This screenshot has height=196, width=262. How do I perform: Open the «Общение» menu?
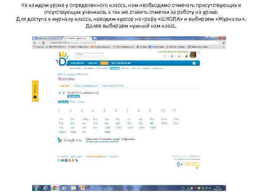92,63
